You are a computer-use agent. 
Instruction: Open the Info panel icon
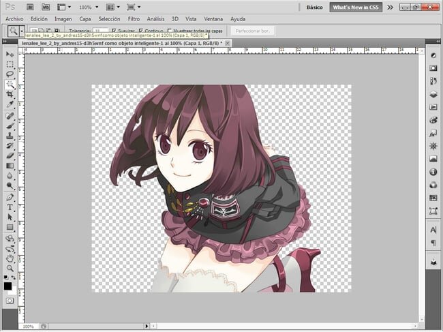coord(433,172)
